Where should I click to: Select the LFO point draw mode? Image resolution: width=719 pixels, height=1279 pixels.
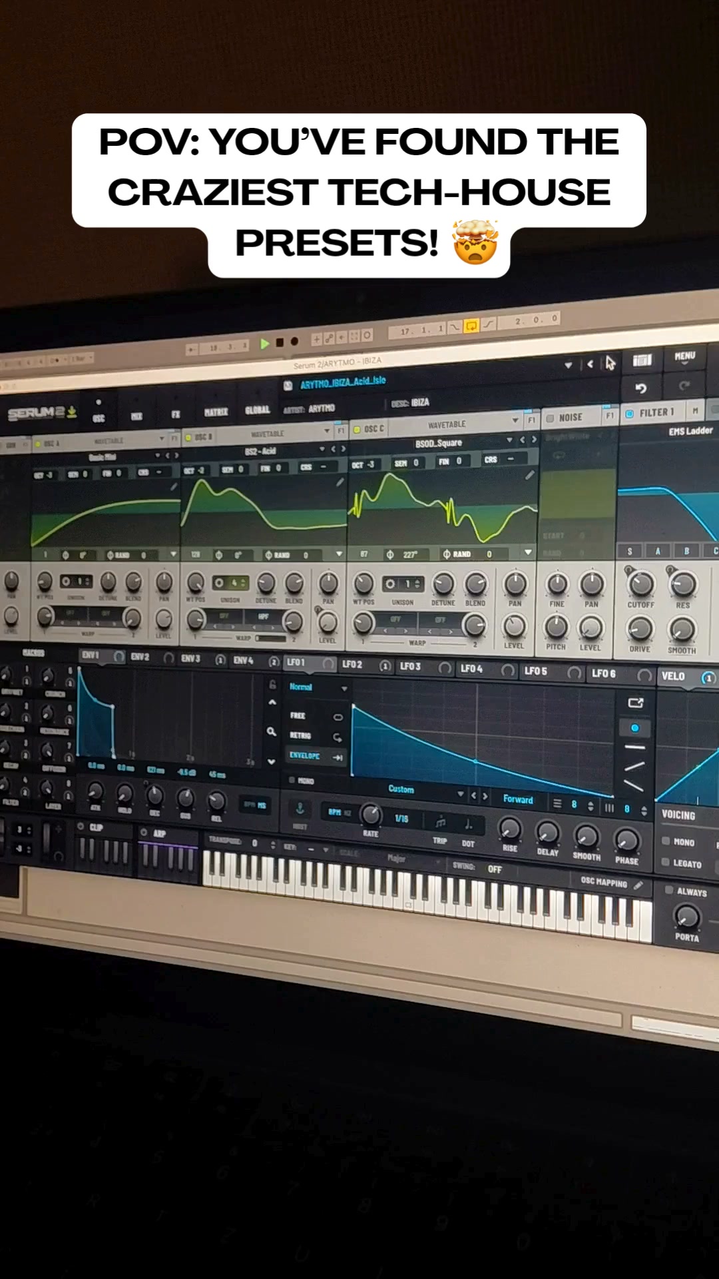tap(634, 728)
